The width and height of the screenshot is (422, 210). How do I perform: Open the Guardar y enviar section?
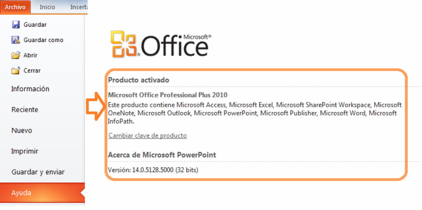pyautogui.click(x=38, y=172)
